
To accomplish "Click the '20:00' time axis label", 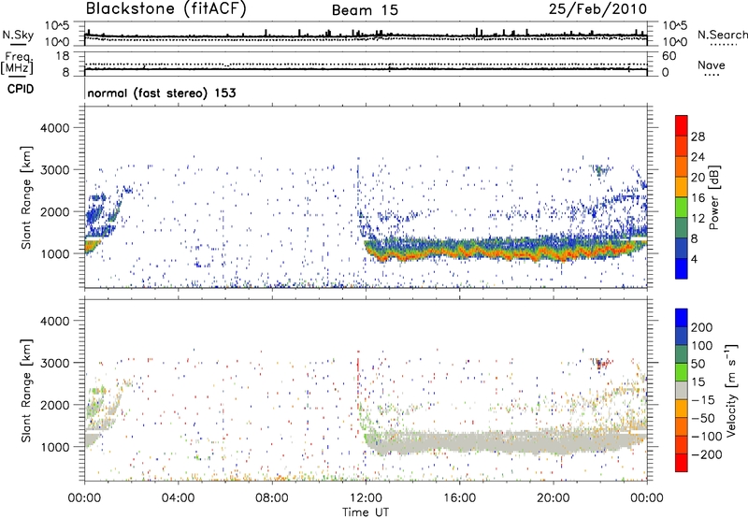I will click(554, 498).
